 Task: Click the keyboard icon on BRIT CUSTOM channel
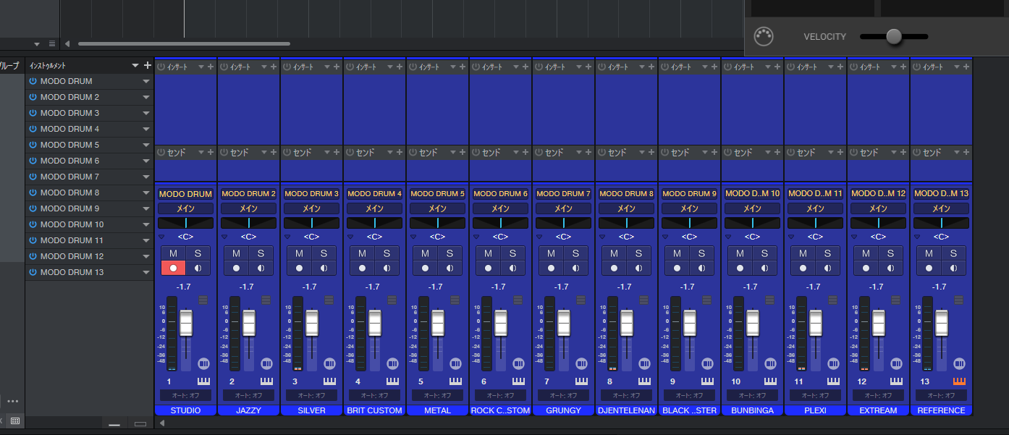point(392,381)
